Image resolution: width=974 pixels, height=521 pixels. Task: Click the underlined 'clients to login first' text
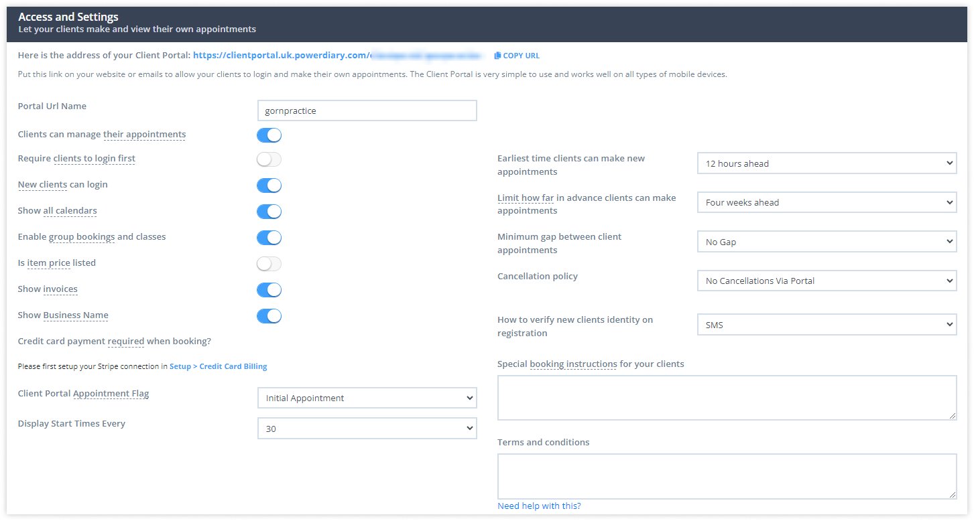95,159
